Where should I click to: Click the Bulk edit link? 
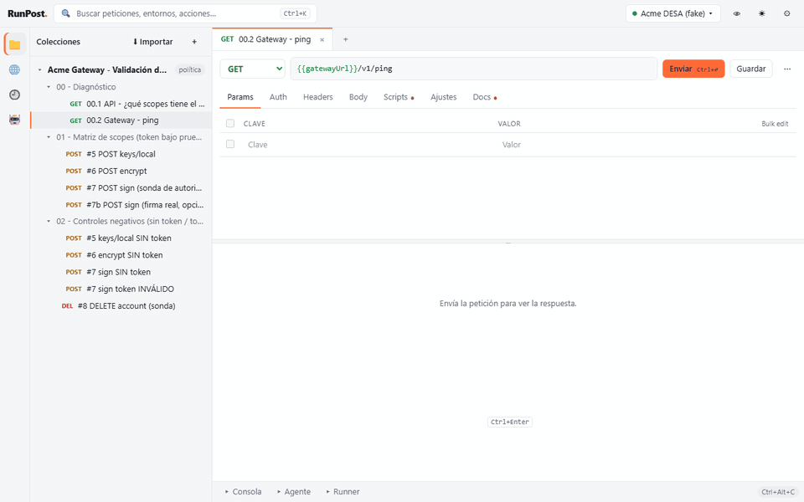pyautogui.click(x=775, y=124)
